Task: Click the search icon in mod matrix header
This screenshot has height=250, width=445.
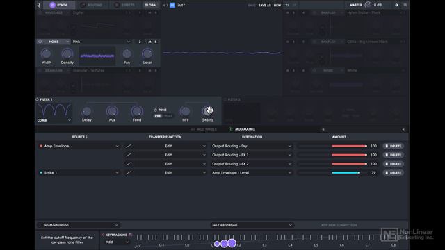Action: point(323,130)
